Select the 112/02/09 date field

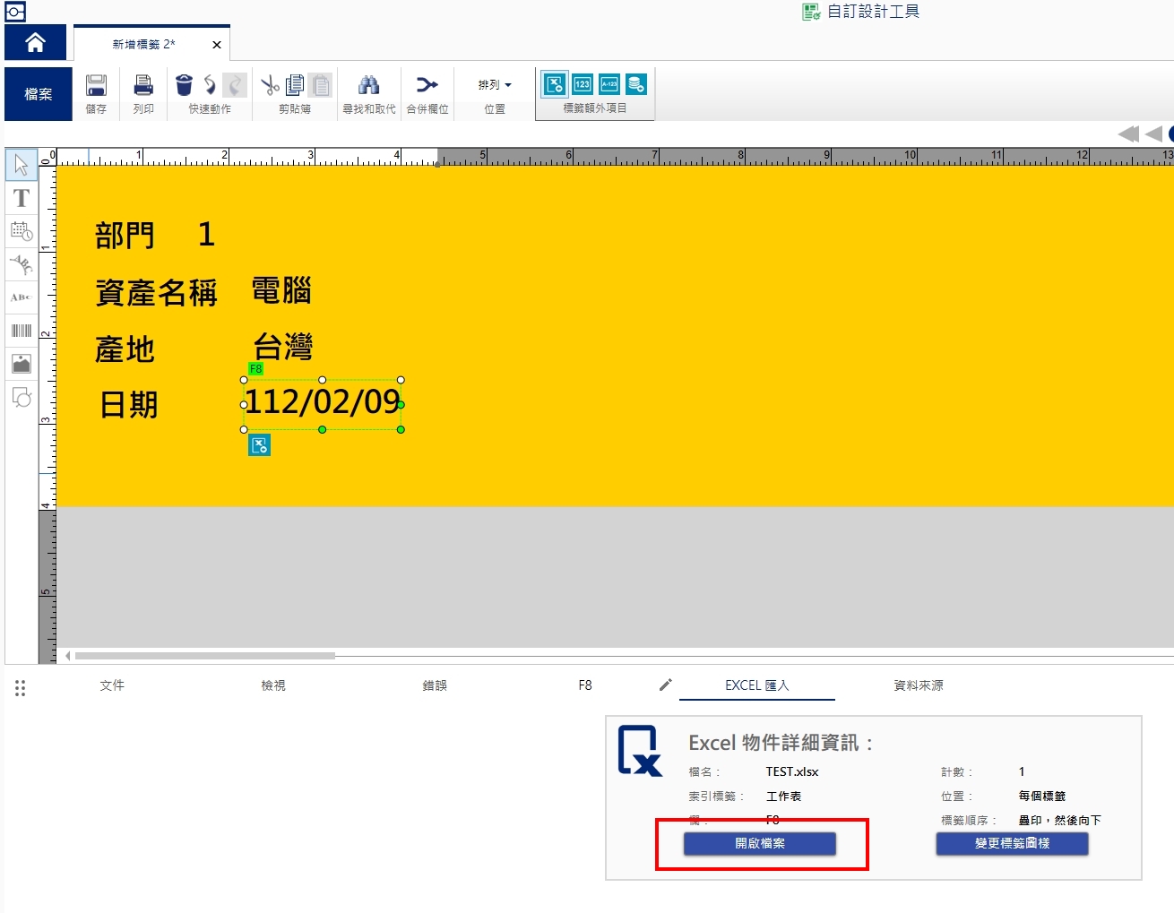(323, 402)
